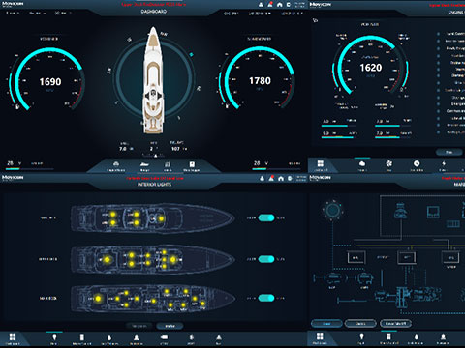Click highlighted pill button below deck plans
Screen dimensions: 465x348
[170, 326]
